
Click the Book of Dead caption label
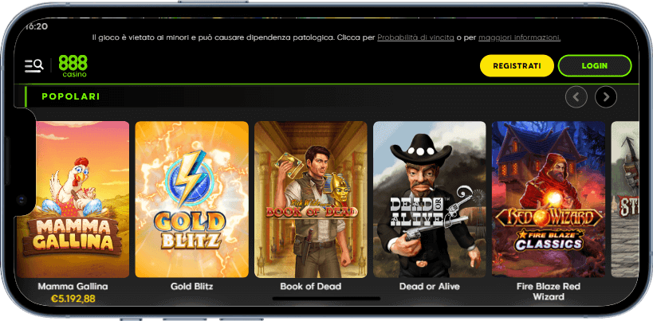tap(311, 287)
